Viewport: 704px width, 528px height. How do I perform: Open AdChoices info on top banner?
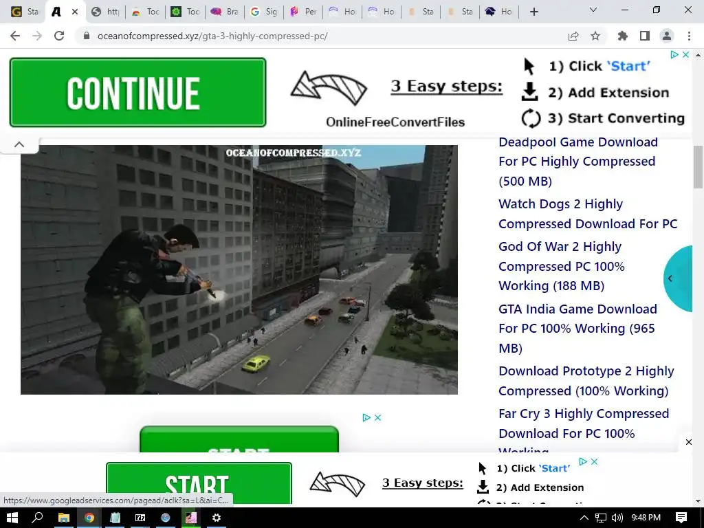coord(674,54)
